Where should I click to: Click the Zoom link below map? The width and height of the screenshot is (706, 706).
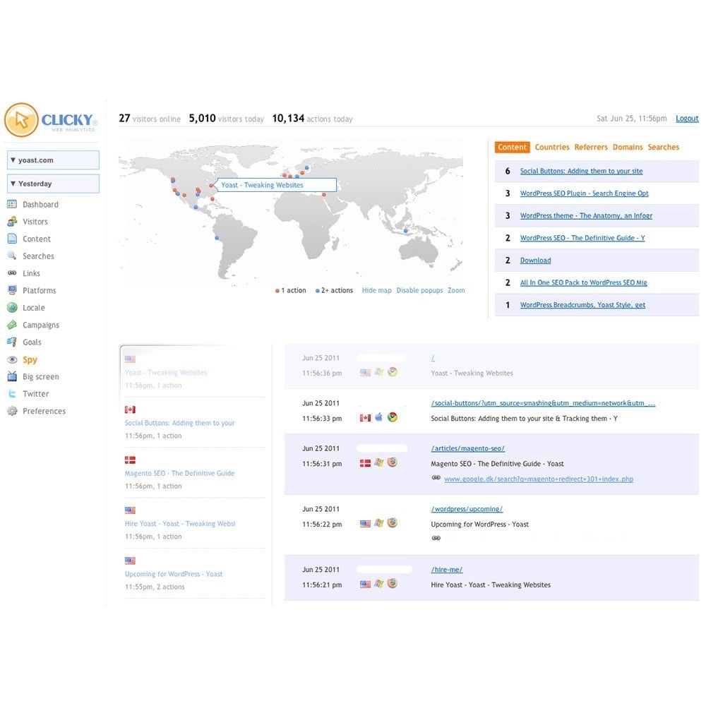click(456, 290)
